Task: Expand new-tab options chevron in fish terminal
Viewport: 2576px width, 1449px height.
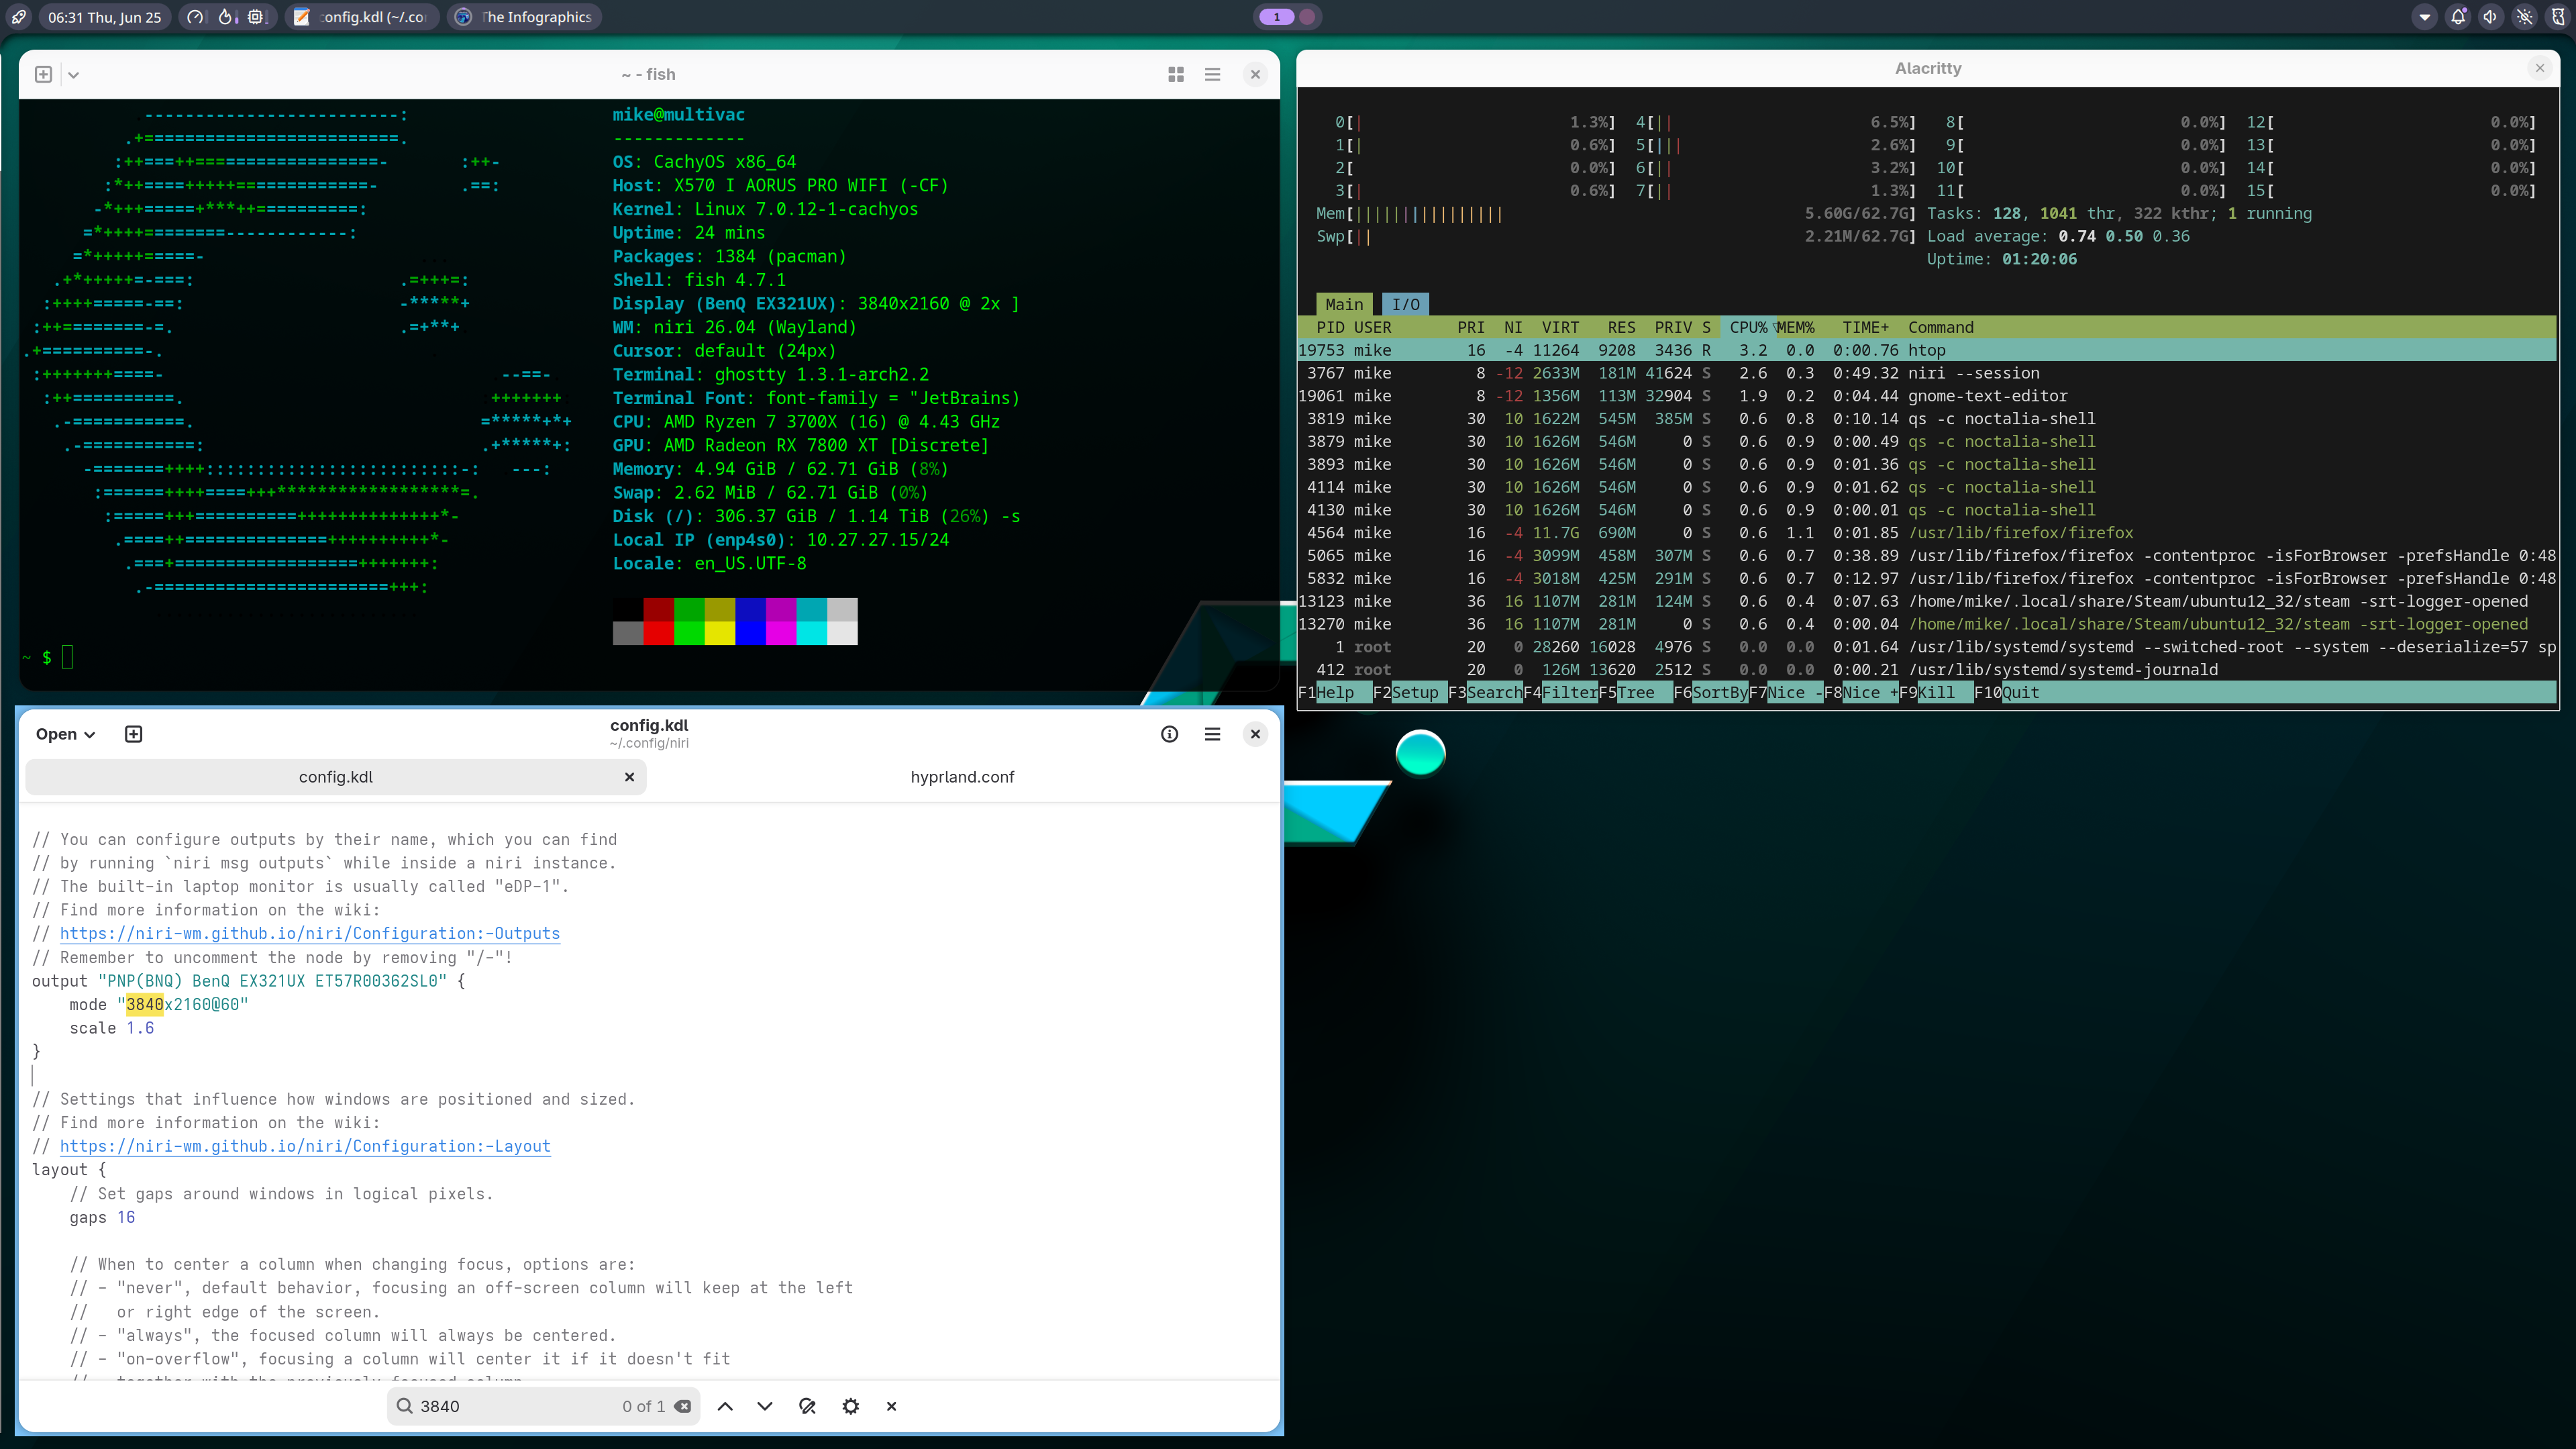Action: [73, 74]
